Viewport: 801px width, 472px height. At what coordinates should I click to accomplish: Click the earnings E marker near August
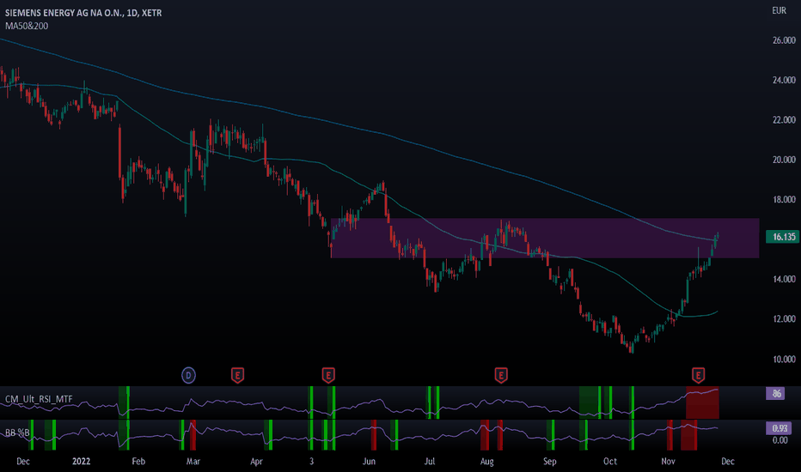(501, 376)
